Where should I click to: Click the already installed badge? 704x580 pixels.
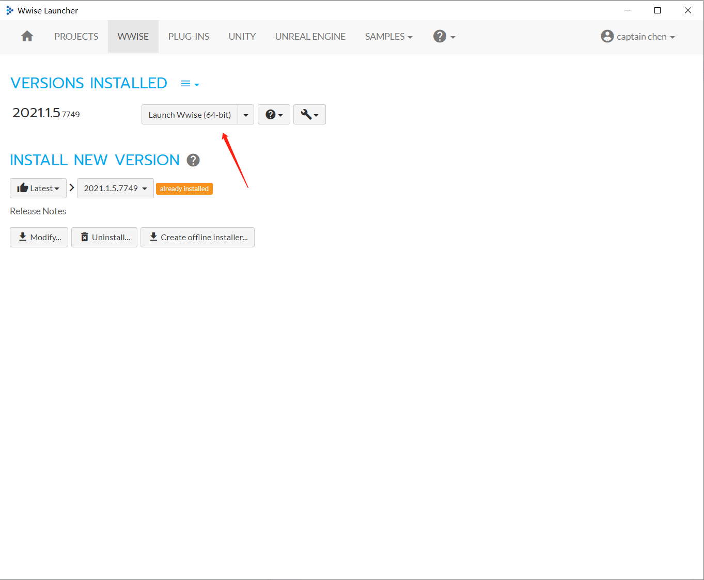click(x=184, y=189)
